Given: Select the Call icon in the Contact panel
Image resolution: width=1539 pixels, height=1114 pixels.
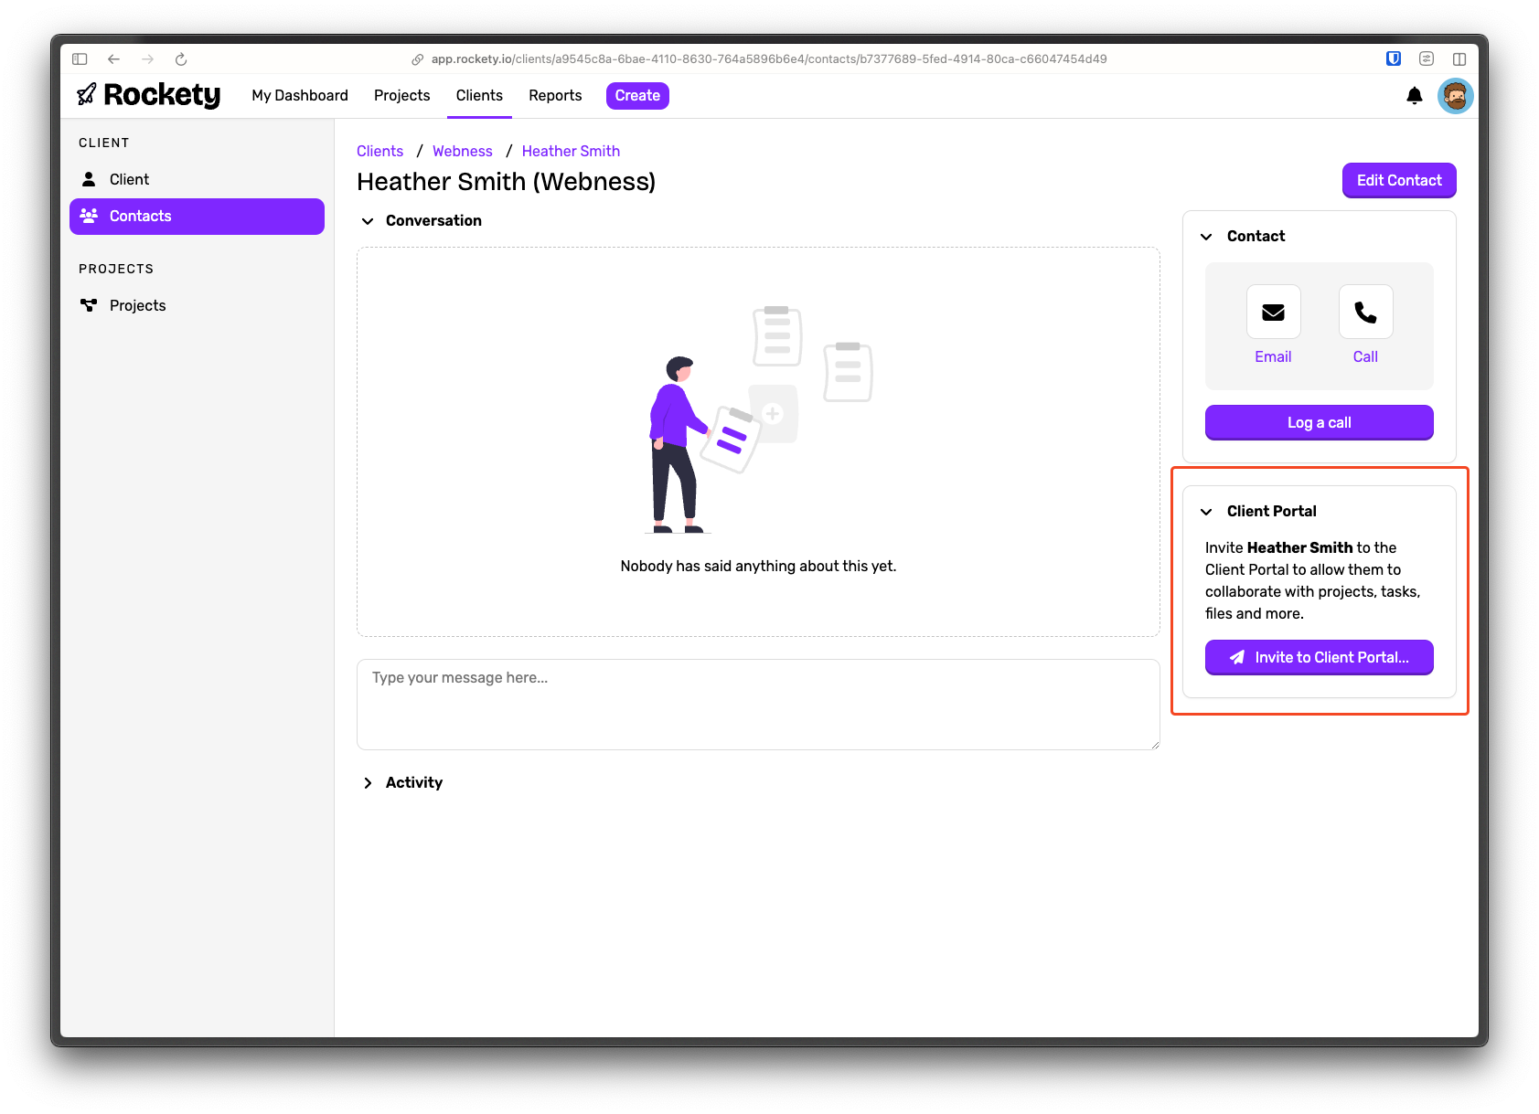Looking at the screenshot, I should pos(1364,312).
